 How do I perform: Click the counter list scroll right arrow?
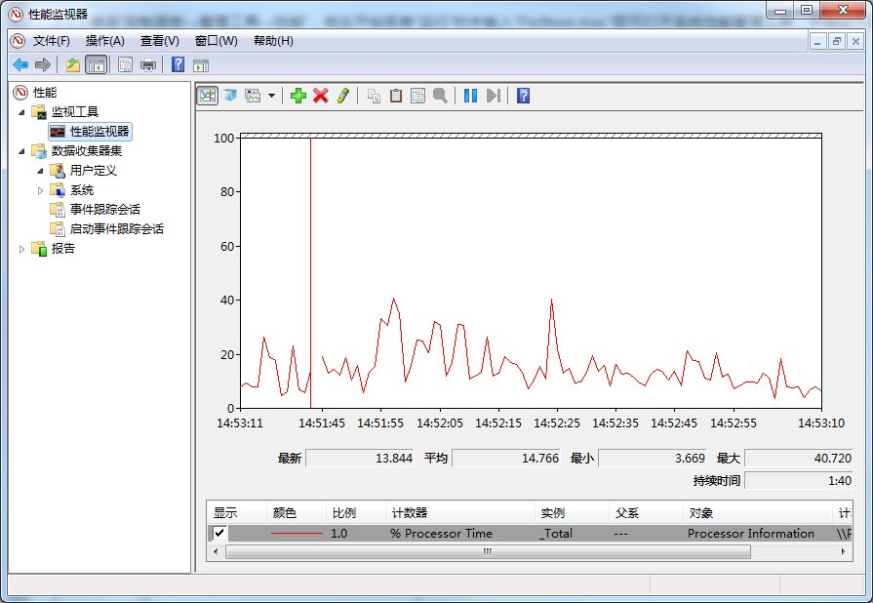(844, 552)
